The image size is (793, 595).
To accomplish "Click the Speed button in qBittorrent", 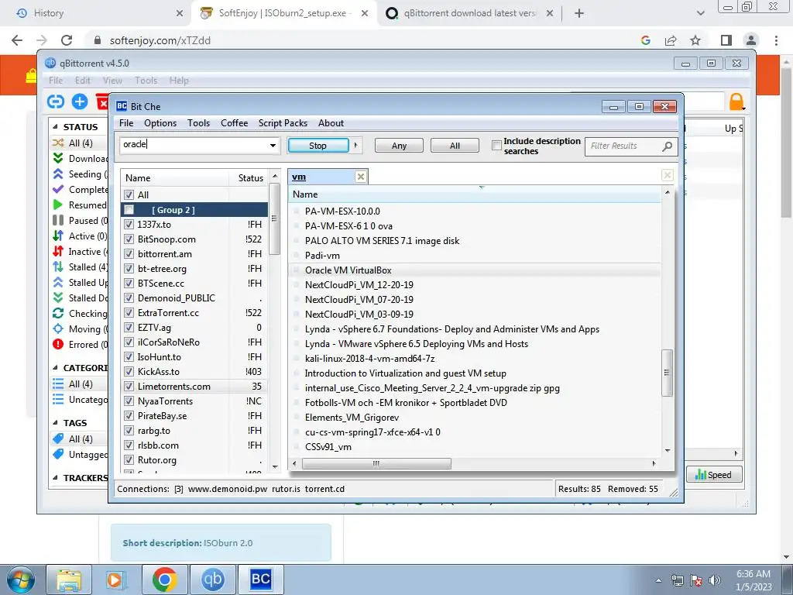I will [x=713, y=475].
